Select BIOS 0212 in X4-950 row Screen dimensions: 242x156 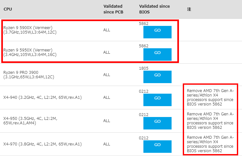click(143, 114)
